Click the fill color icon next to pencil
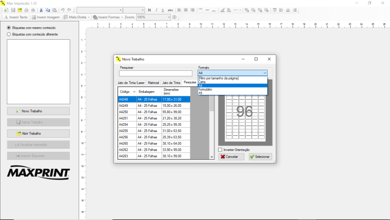Screen dimensions: 390x220 [229, 10]
